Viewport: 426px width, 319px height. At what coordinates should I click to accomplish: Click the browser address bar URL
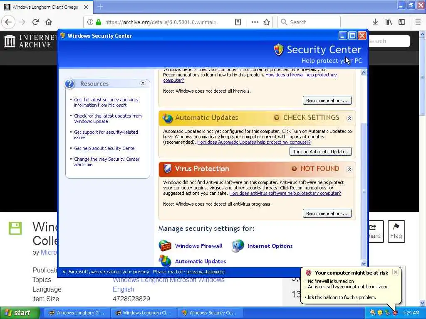[x=161, y=22]
